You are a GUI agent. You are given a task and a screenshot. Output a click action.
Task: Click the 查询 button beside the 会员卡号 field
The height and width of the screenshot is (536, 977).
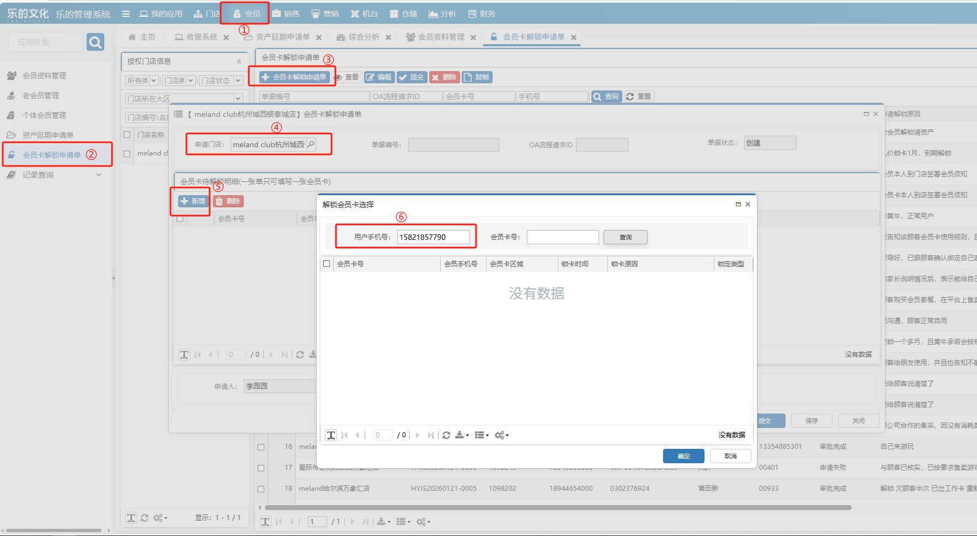click(625, 237)
